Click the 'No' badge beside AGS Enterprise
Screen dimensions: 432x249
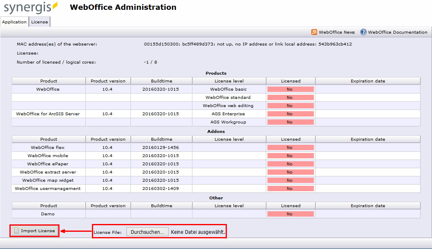coord(290,114)
